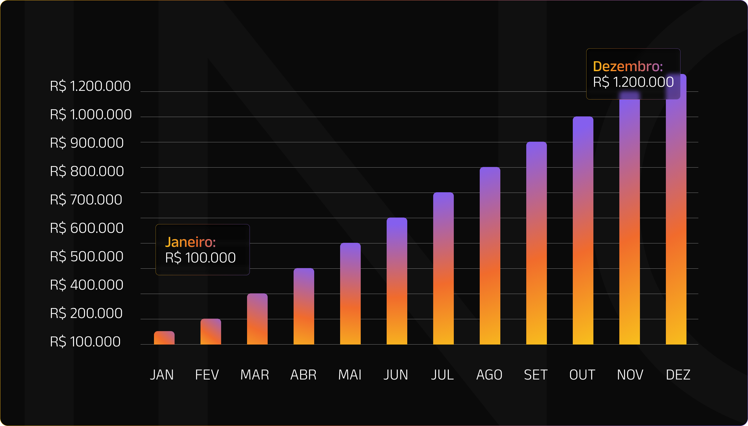
Task: Click the JAN bar in the chart
Action: 164,338
